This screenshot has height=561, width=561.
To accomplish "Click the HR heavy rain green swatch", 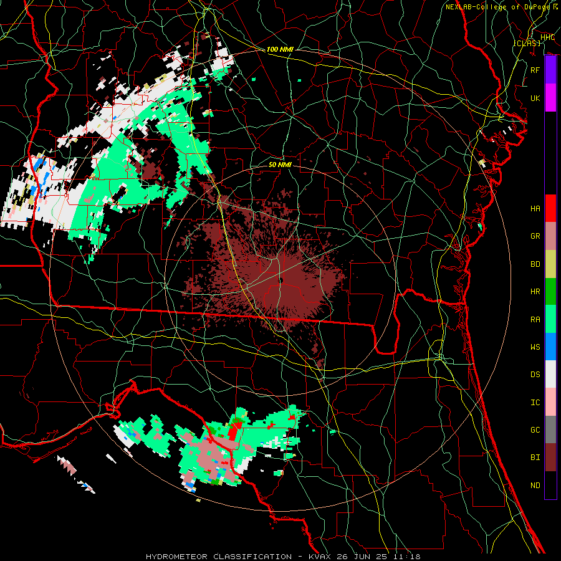I will click(x=550, y=291).
